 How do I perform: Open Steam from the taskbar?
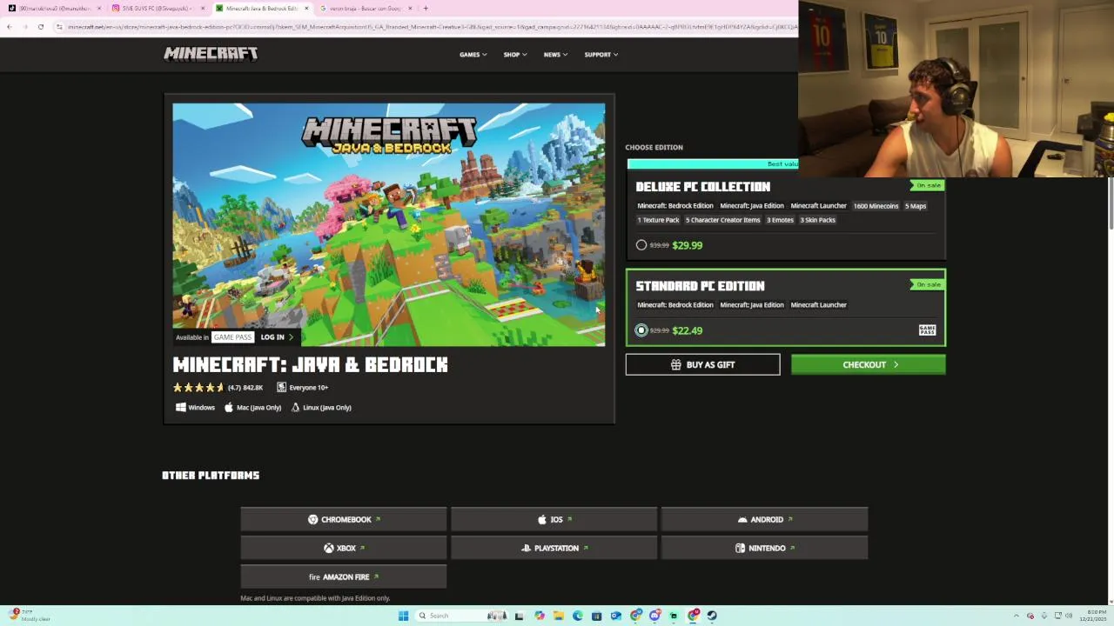coord(712,616)
